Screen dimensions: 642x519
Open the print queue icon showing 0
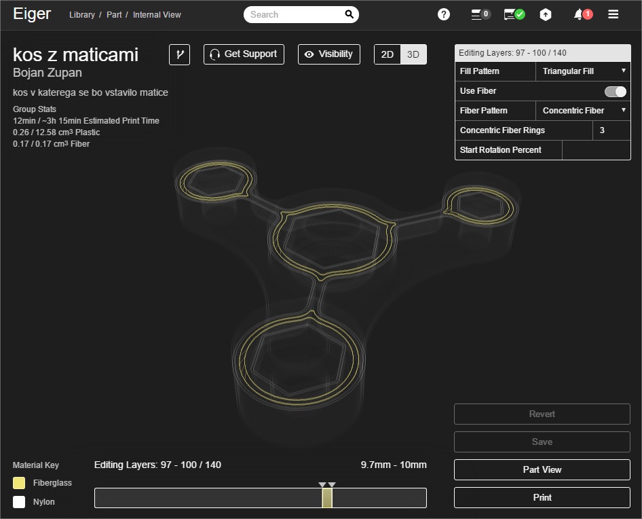pos(480,14)
